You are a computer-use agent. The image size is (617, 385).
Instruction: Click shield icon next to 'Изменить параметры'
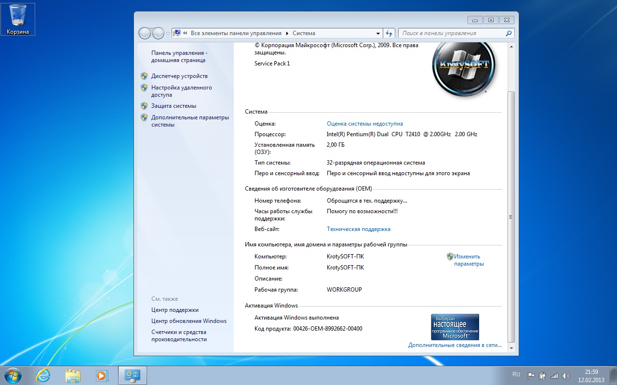(x=450, y=257)
